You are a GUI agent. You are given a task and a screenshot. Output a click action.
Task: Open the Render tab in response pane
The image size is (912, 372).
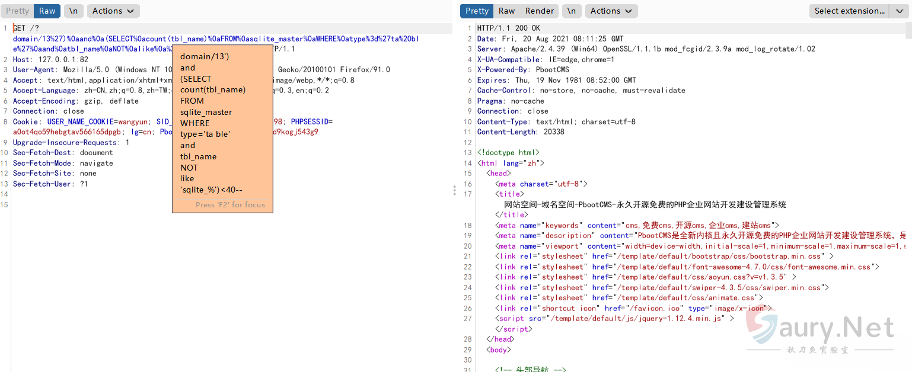[x=540, y=11]
